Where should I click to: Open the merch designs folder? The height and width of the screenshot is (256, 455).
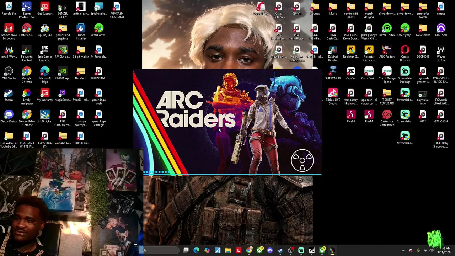(369, 10)
